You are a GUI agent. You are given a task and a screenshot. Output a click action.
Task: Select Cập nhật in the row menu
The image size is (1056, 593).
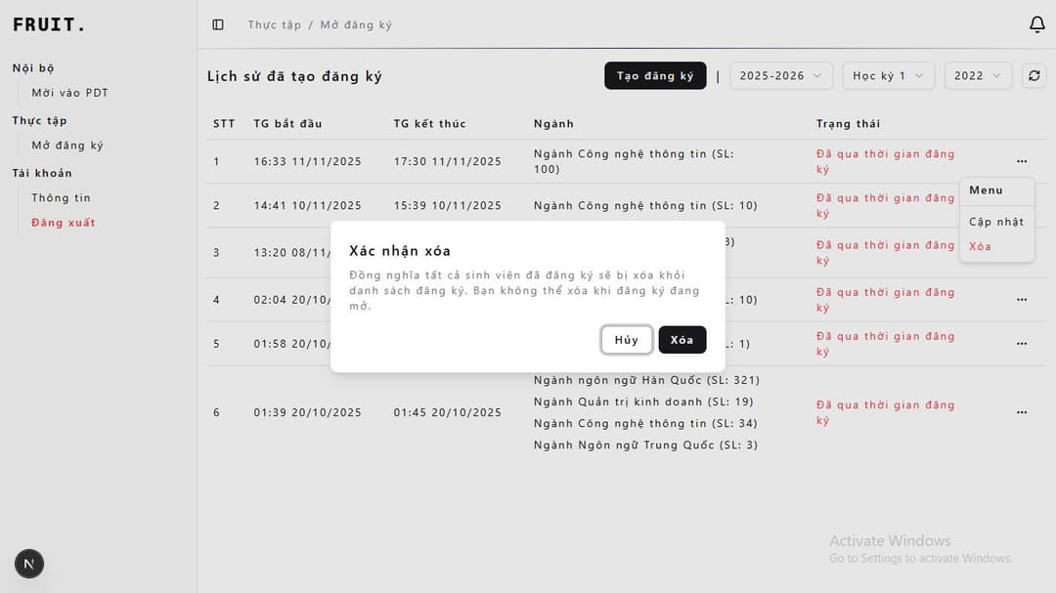point(995,222)
